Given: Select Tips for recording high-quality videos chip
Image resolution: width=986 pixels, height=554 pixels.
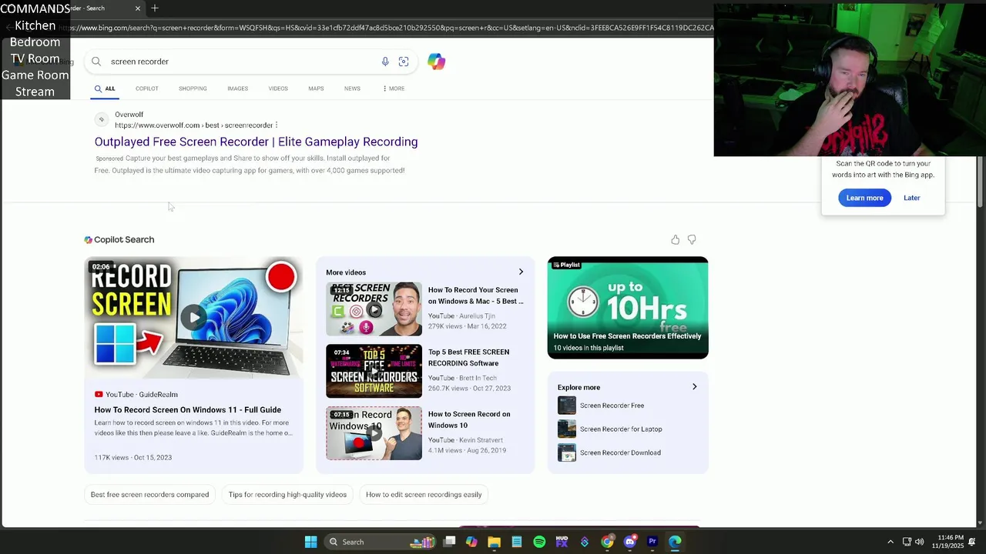Looking at the screenshot, I should coord(287,495).
